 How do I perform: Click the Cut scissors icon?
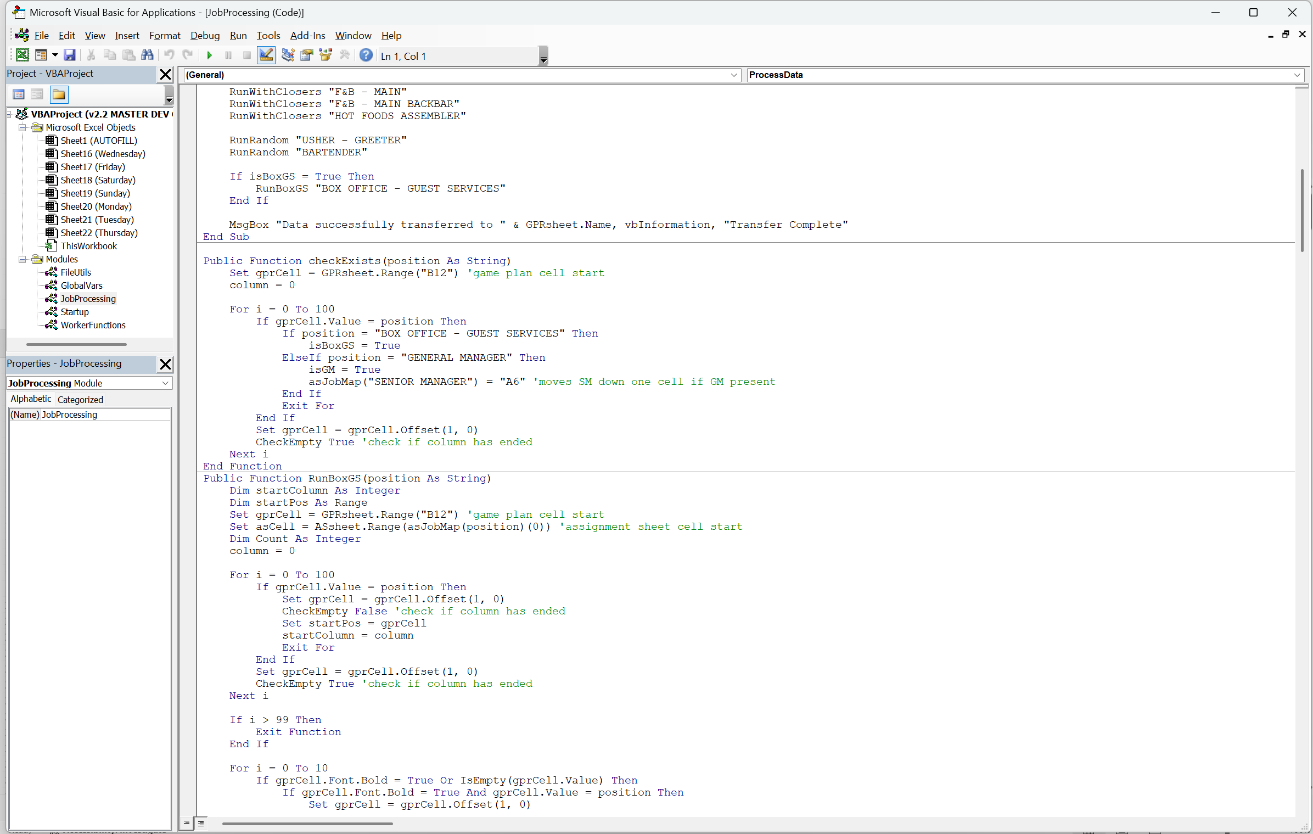(91, 55)
